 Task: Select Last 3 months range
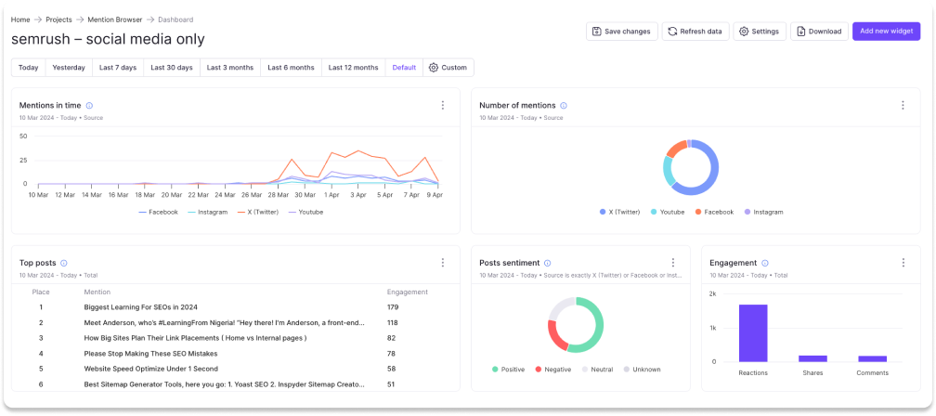(x=230, y=68)
